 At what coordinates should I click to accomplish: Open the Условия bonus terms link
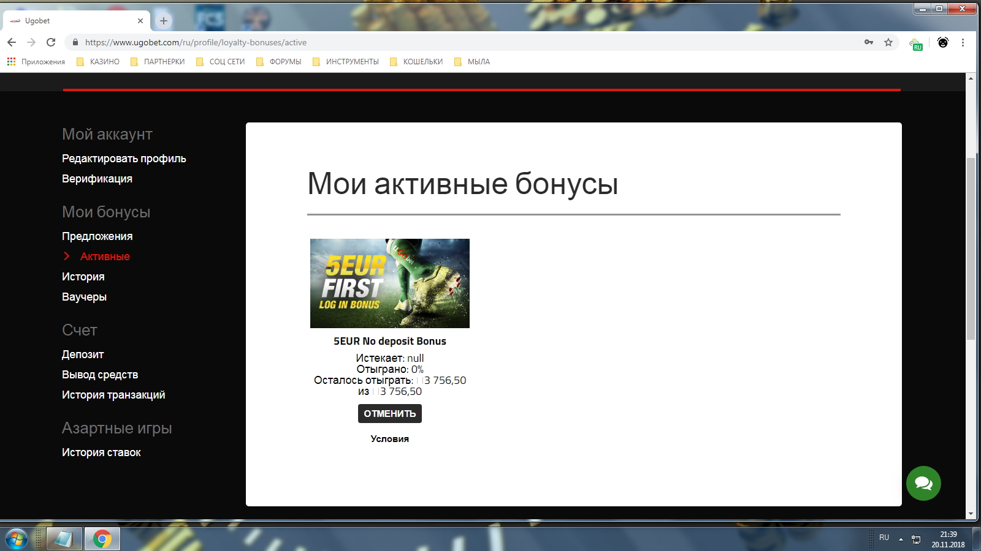click(x=389, y=439)
